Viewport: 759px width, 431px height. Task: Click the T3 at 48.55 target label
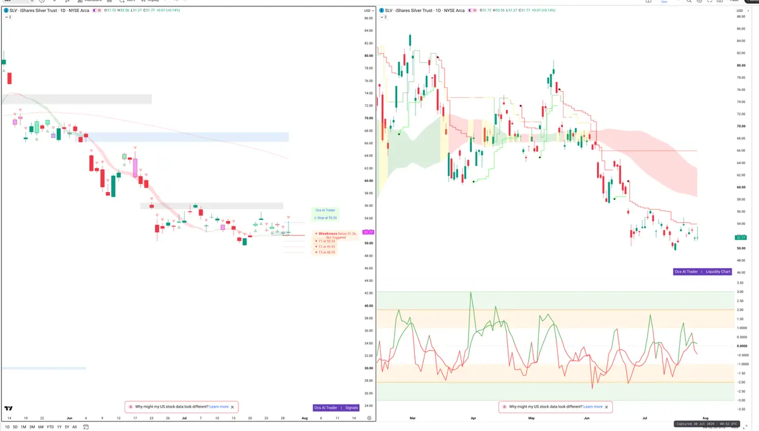pos(325,252)
